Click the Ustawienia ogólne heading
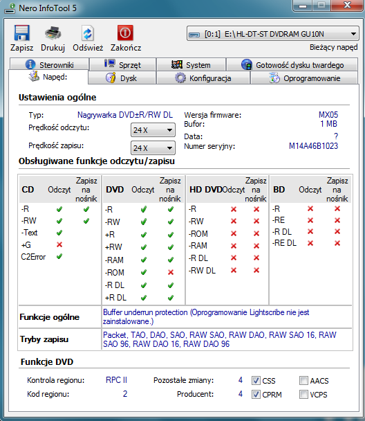 click(x=57, y=97)
